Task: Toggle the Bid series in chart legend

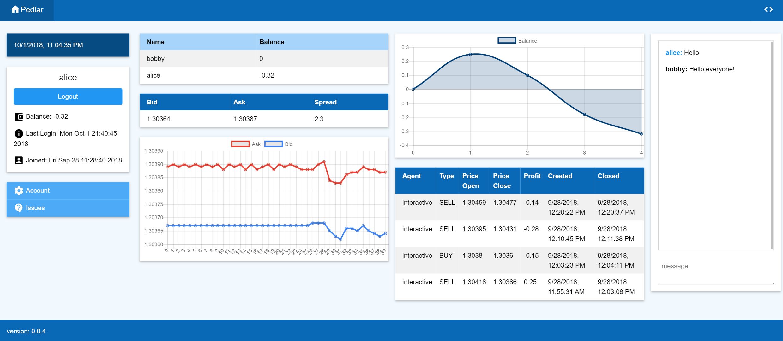Action: 274,144
